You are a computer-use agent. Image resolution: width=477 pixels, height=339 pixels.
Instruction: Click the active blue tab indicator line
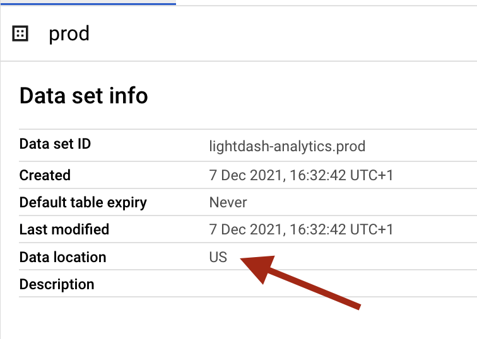click(x=88, y=4)
